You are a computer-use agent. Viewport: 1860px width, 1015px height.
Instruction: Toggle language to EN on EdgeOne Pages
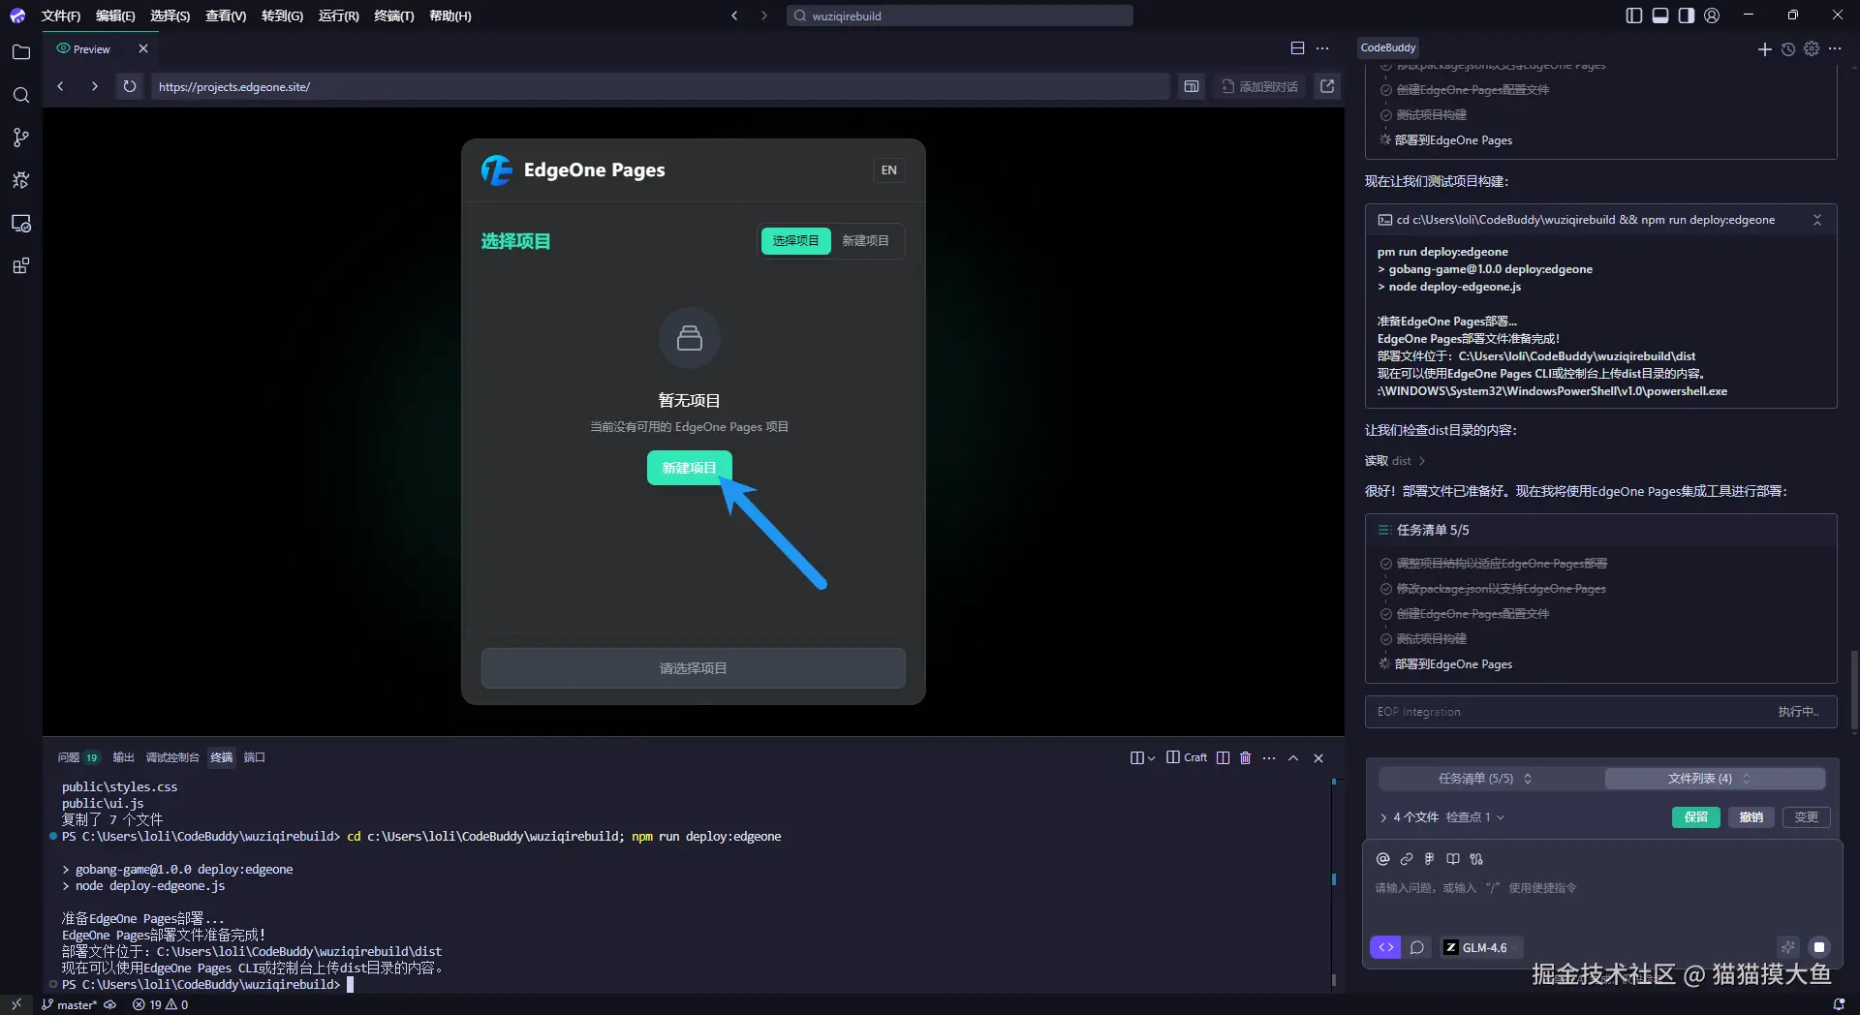click(x=888, y=170)
